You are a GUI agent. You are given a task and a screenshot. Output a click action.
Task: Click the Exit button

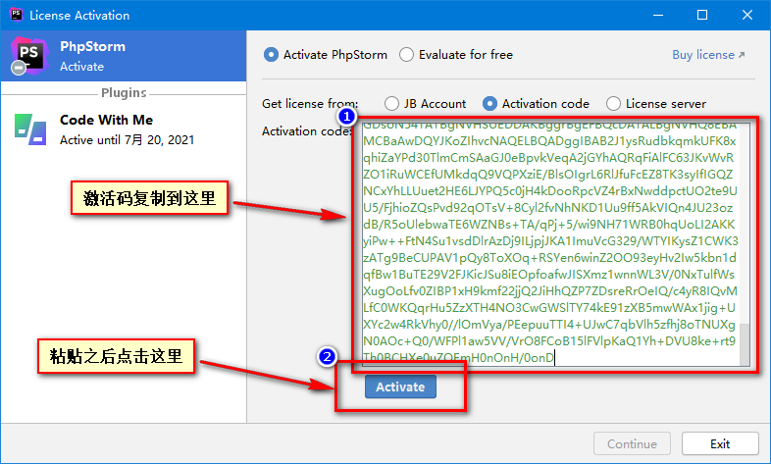tap(720, 443)
